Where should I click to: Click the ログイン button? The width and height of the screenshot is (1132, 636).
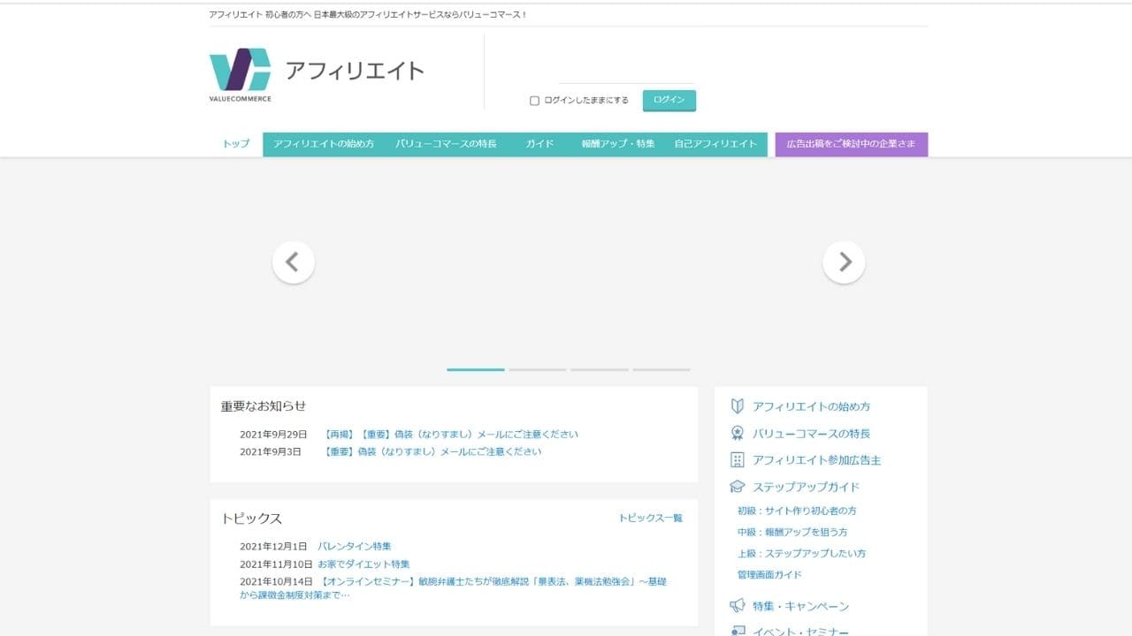coord(669,100)
